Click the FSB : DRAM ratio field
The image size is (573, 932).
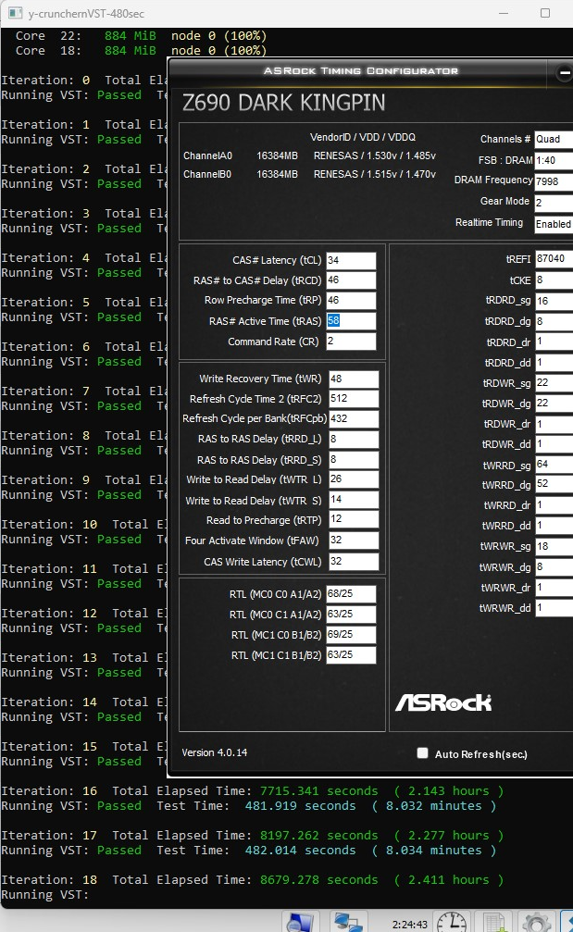tap(554, 160)
